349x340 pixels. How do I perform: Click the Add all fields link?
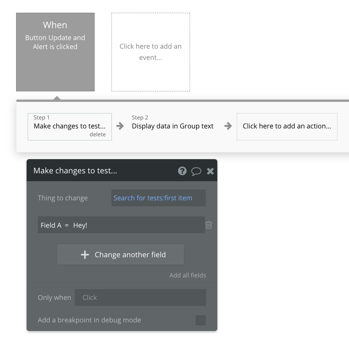click(x=187, y=275)
